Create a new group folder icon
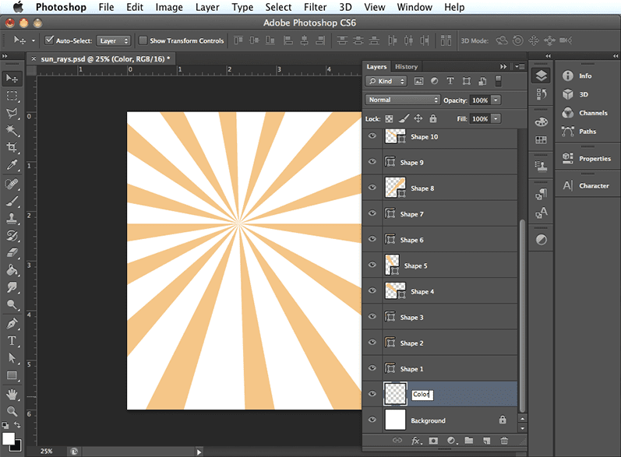This screenshot has width=621, height=457. [469, 441]
